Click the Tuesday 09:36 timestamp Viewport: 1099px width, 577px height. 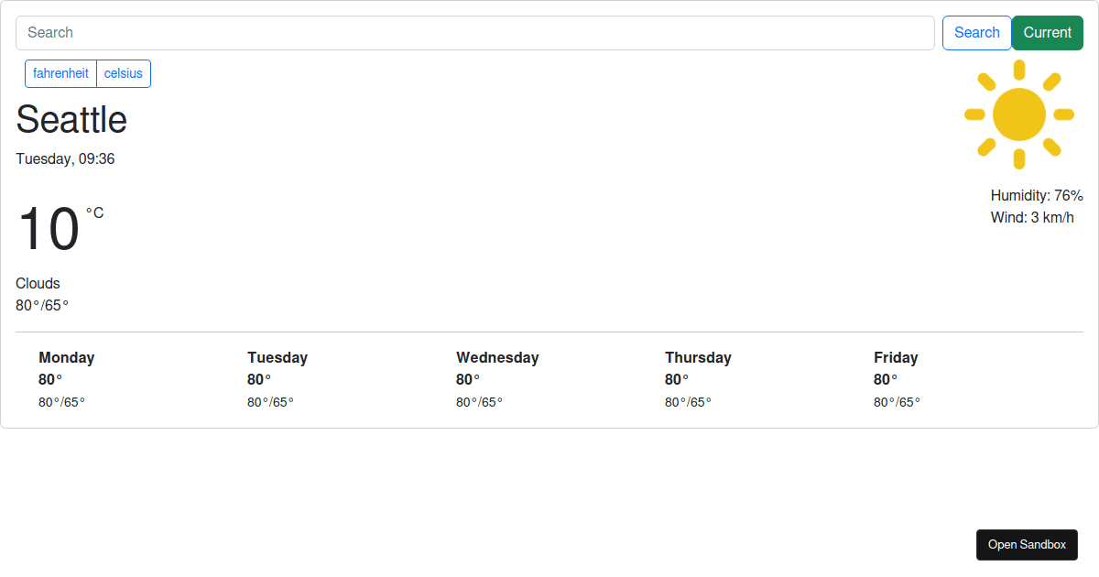pos(64,158)
